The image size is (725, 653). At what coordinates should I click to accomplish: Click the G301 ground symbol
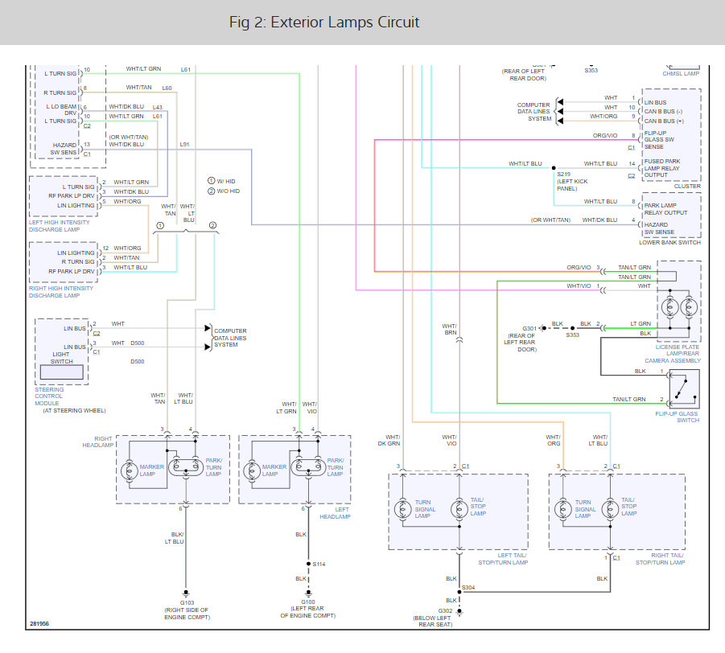pos(543,328)
